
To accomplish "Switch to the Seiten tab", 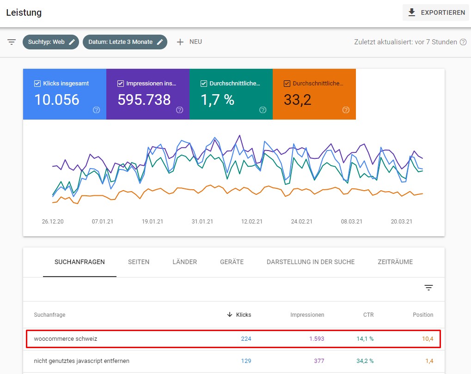I will pos(139,262).
